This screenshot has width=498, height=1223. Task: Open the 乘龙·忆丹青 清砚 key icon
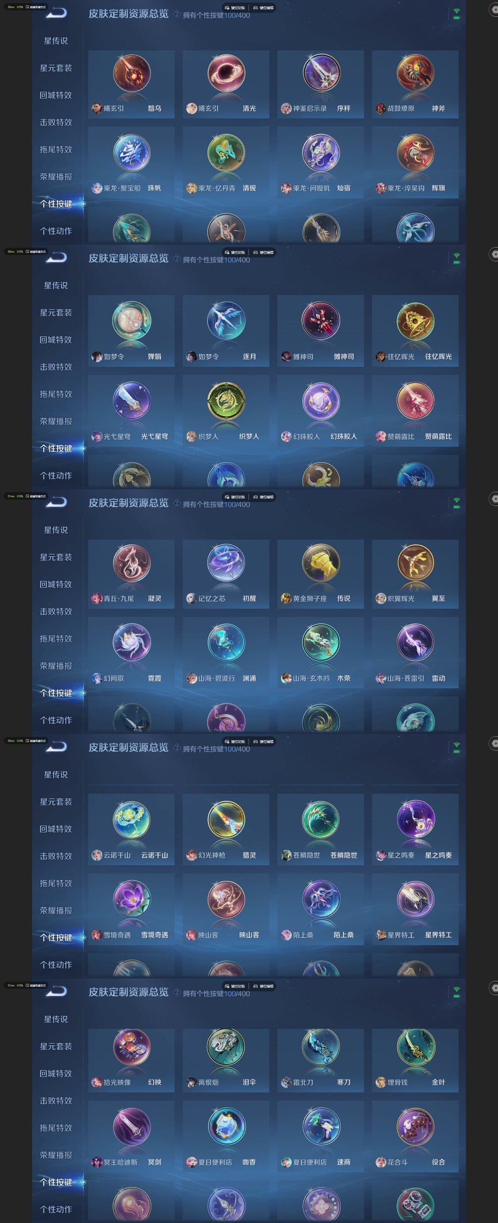pos(226,153)
